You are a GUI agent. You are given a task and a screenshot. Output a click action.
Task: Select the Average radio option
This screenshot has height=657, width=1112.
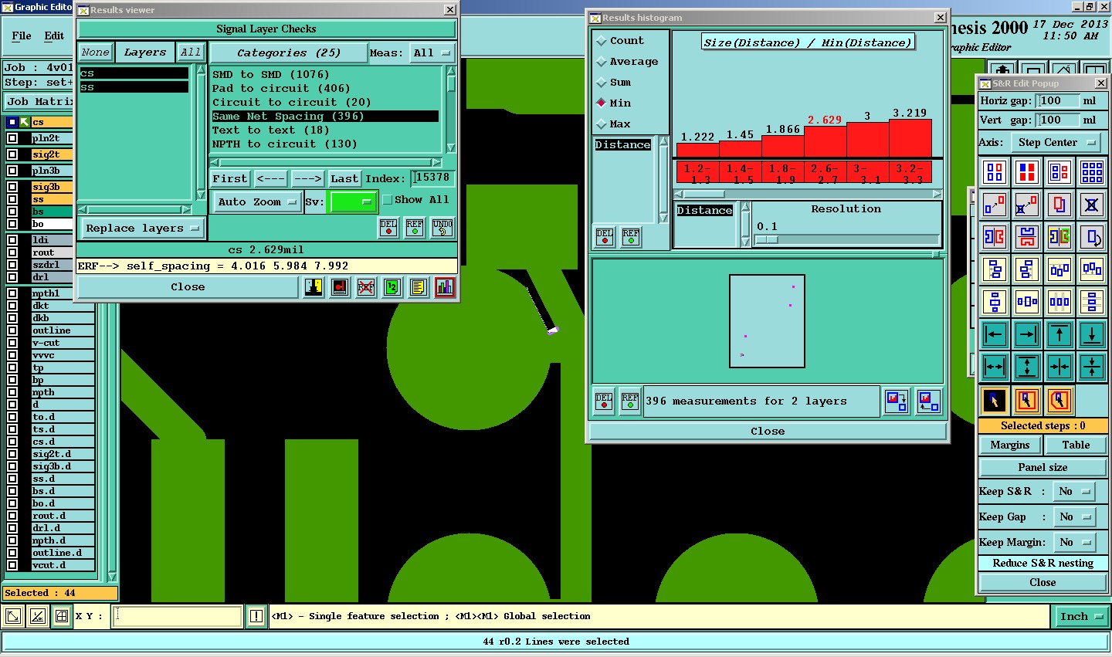pos(602,62)
